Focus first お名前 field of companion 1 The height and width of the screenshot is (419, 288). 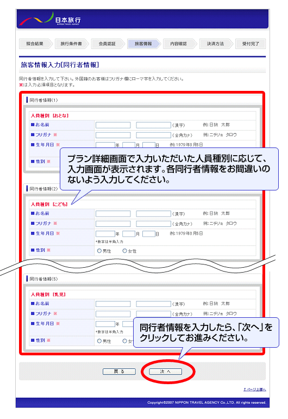click(113, 125)
